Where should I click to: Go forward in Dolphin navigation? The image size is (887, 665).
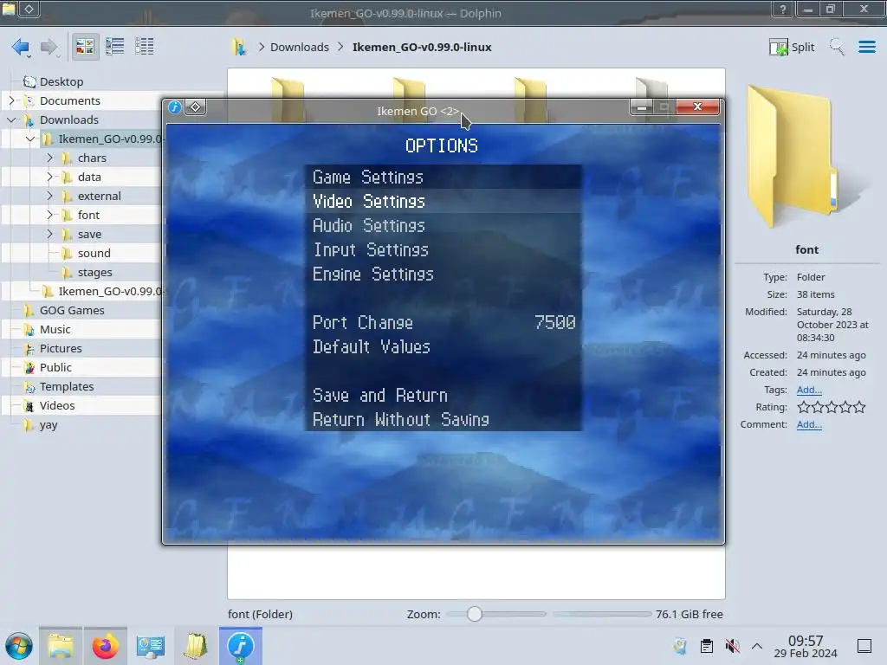[49, 47]
